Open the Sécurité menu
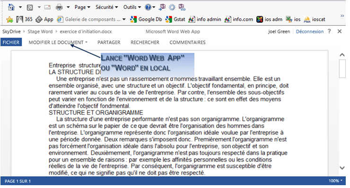350x188 pixels. click(x=107, y=8)
